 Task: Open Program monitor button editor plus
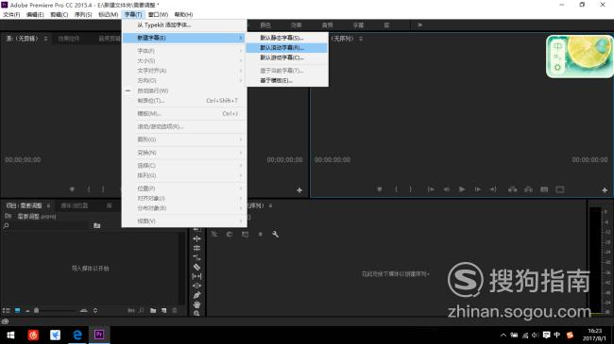click(x=605, y=190)
